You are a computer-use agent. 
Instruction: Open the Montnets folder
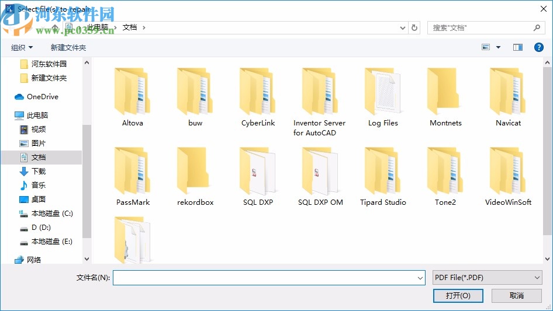445,97
